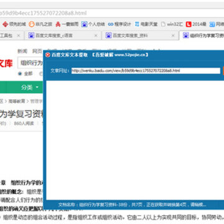
Task: Click the 高等教育 breadcrumb link
Action: point(16,101)
